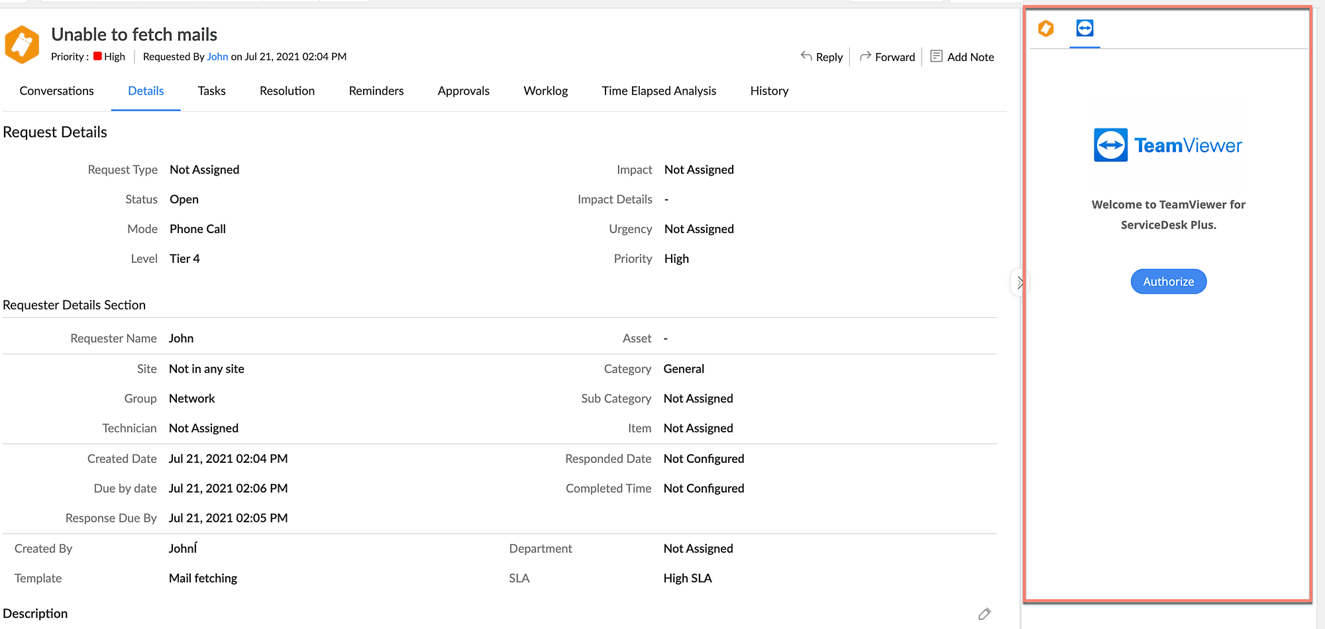1325x629 pixels.
Task: Switch to the Conversations tab
Action: [x=56, y=91]
